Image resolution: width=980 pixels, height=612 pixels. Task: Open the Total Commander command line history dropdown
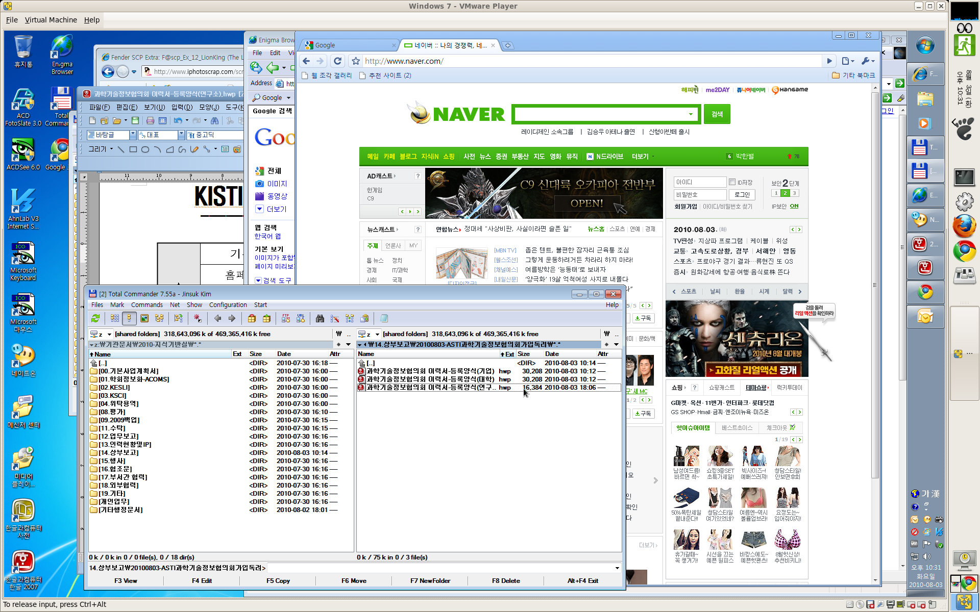click(x=617, y=568)
